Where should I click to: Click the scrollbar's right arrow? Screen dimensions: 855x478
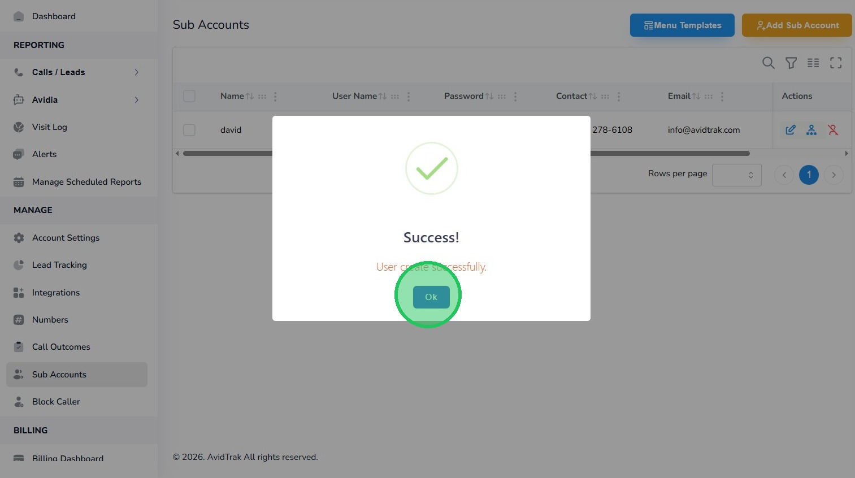click(847, 153)
